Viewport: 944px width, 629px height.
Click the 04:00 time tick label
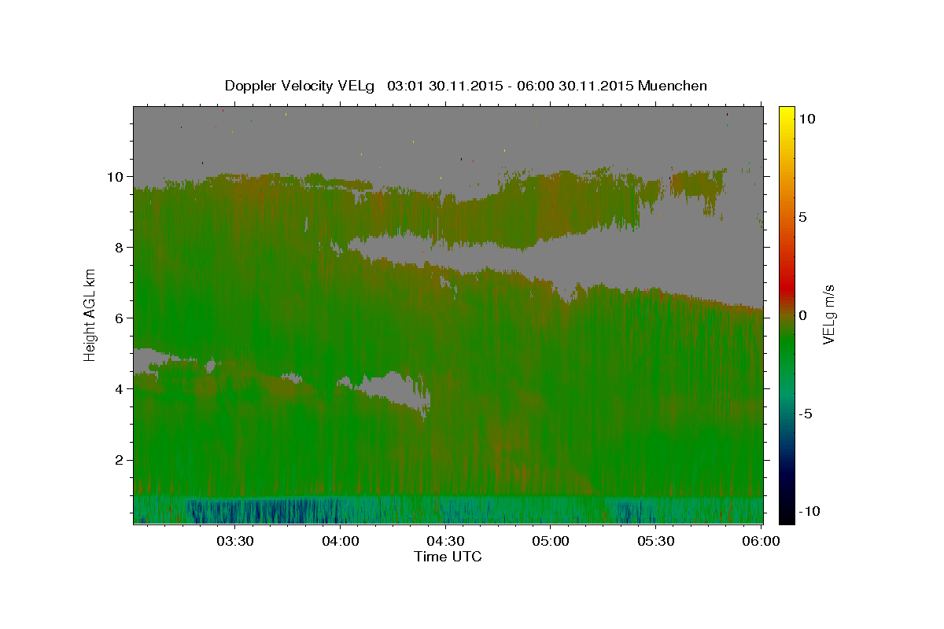pyautogui.click(x=341, y=542)
